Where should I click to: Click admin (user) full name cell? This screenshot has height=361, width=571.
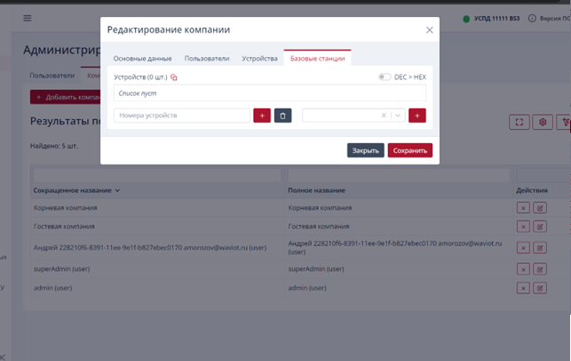307,288
